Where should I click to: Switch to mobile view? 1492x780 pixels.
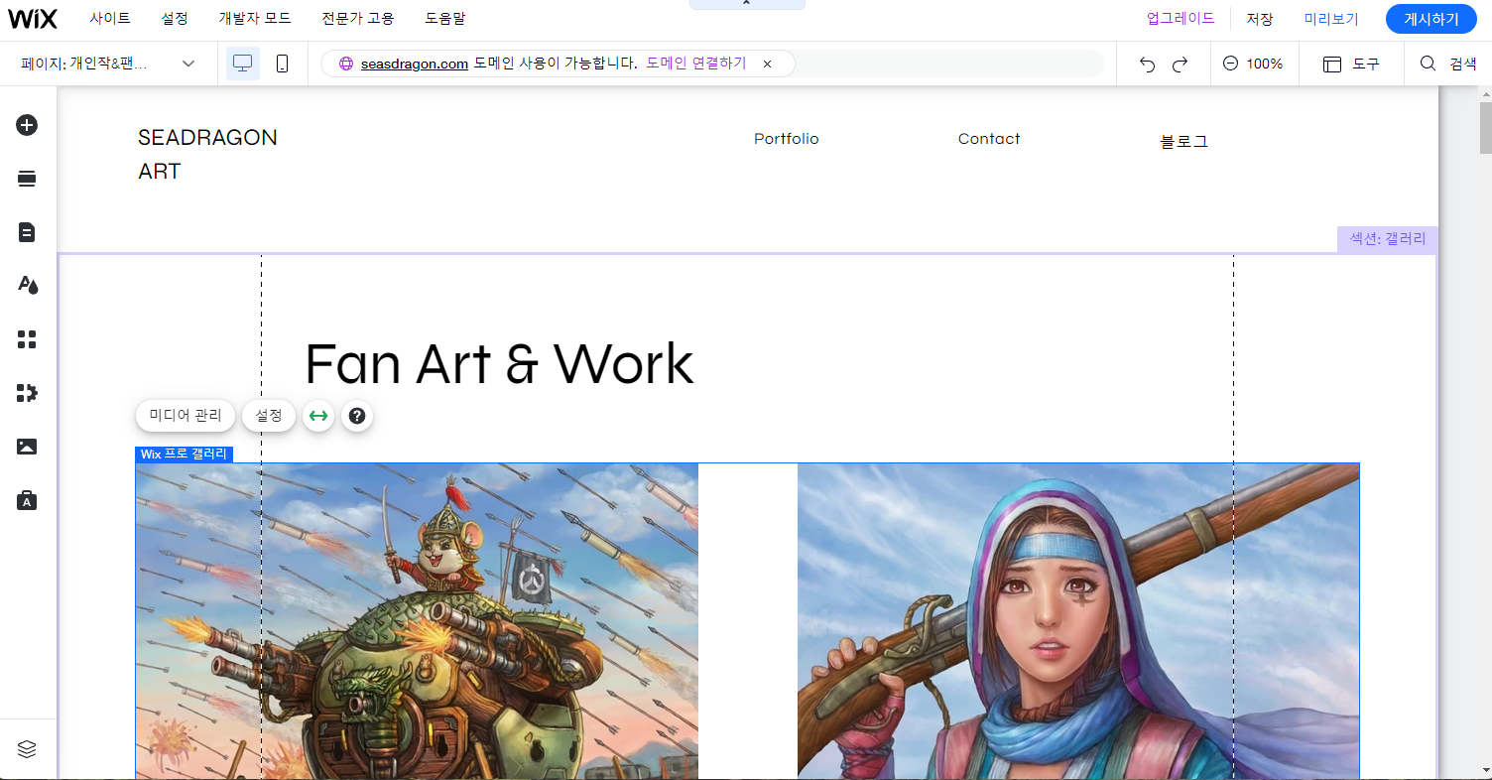(x=282, y=64)
